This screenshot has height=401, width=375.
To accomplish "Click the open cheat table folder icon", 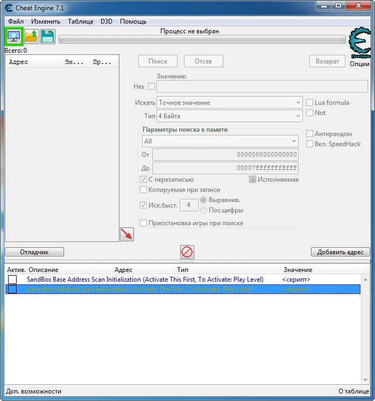I will click(x=32, y=37).
